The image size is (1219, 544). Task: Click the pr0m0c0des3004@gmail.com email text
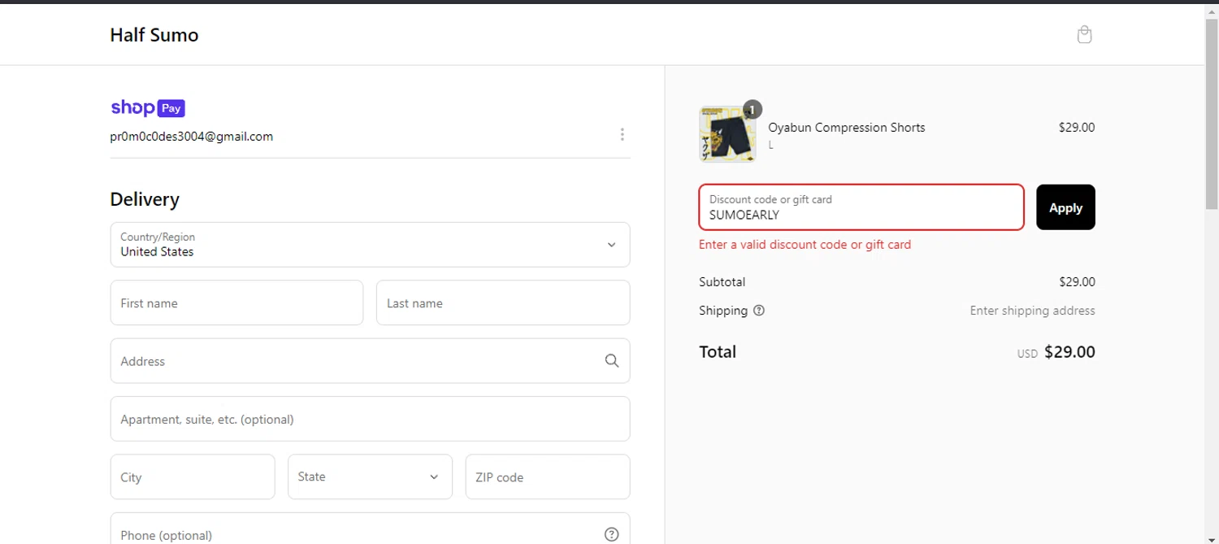192,137
